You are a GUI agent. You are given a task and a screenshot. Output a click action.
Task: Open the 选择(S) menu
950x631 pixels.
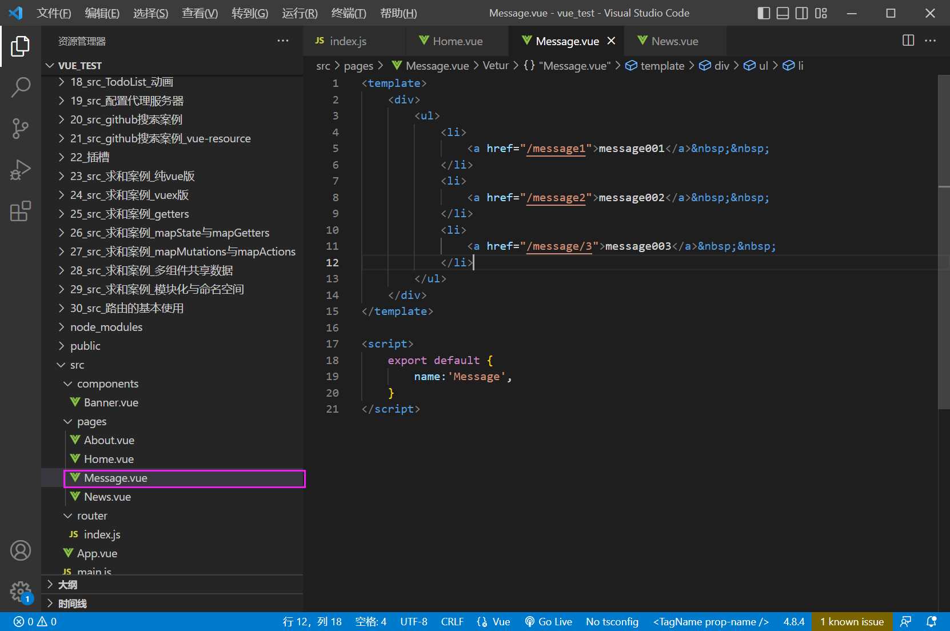(x=151, y=13)
